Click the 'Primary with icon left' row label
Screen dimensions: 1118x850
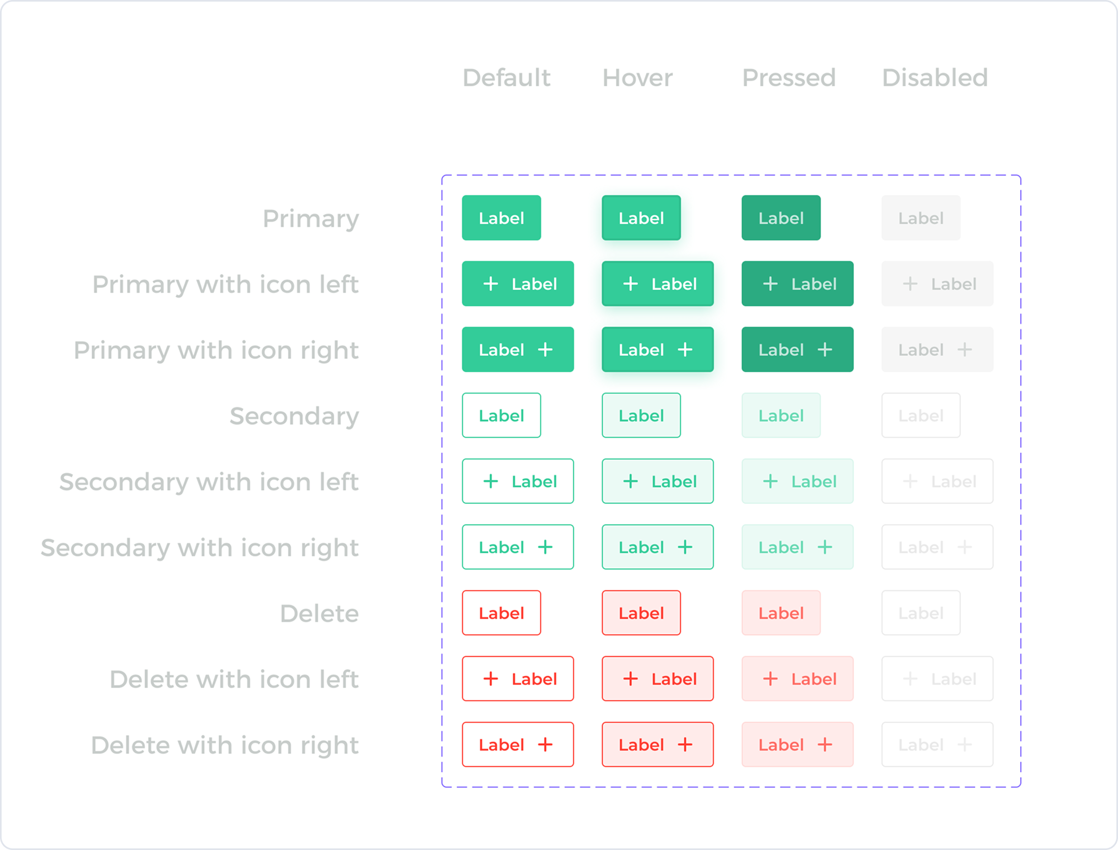click(226, 284)
